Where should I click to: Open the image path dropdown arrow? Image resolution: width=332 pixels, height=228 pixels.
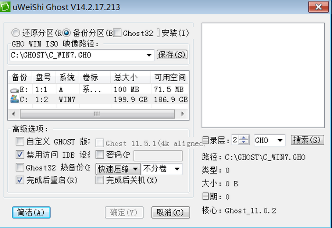click(149, 55)
